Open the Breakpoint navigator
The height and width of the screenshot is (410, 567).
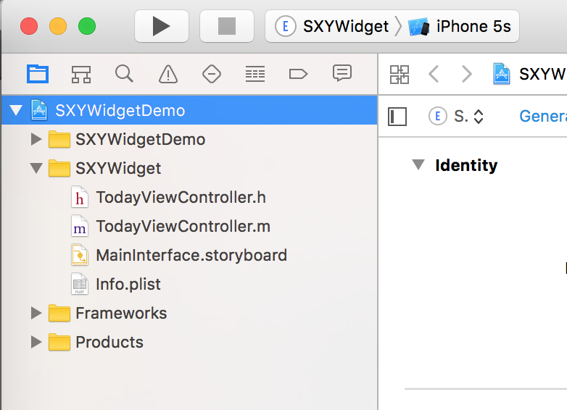tap(298, 73)
